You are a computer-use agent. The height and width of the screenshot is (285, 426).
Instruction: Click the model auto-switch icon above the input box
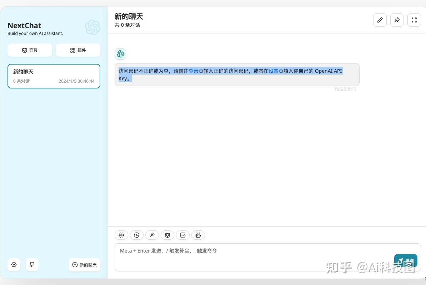(137, 235)
